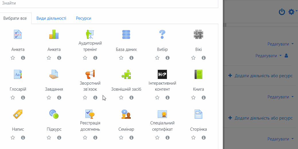Viewport: 298px width, 149px height.
Task: Choose the Завдання assignment icon
Action: pyautogui.click(x=54, y=74)
